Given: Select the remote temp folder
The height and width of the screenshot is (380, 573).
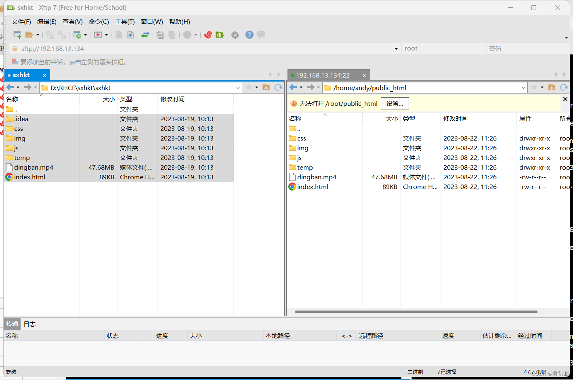Looking at the screenshot, I should pos(305,167).
